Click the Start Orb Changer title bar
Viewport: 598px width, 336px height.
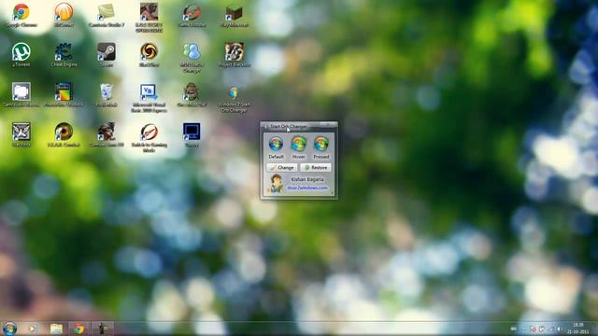(299, 126)
